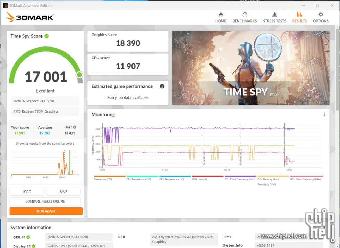Toggle GPU Temperature legend swatch
Viewport: 340px width, 248px height.
click(x=175, y=176)
